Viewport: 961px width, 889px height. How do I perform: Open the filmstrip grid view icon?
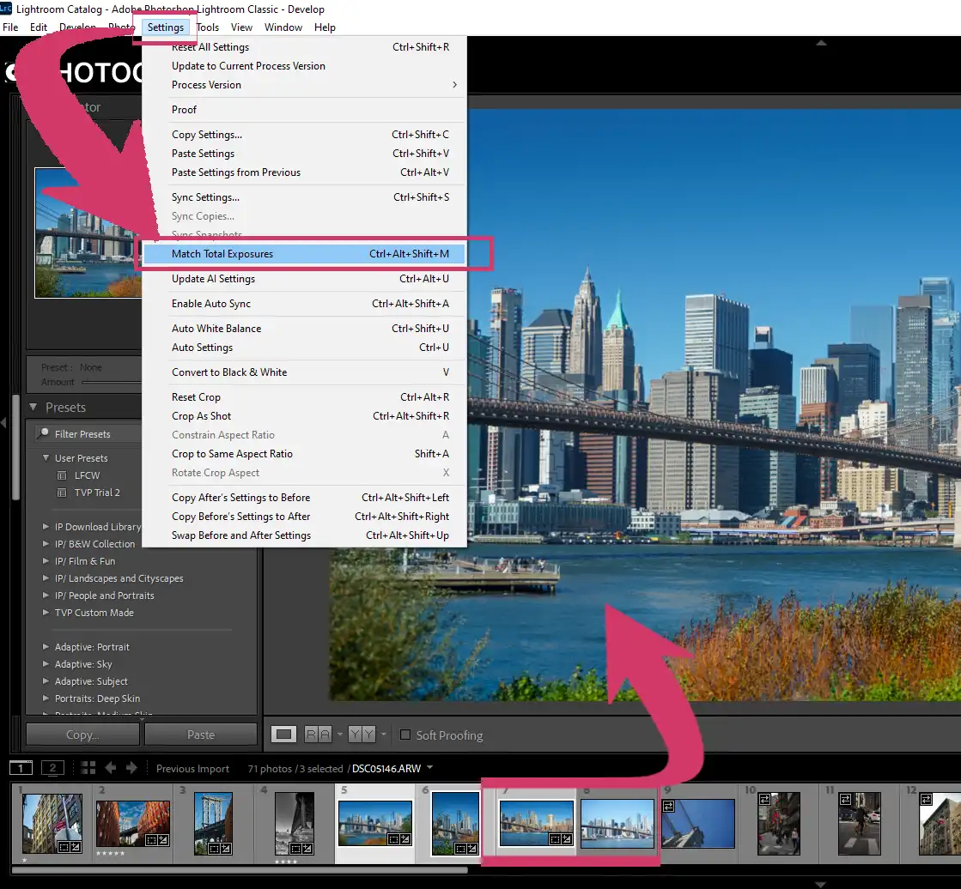pos(88,768)
